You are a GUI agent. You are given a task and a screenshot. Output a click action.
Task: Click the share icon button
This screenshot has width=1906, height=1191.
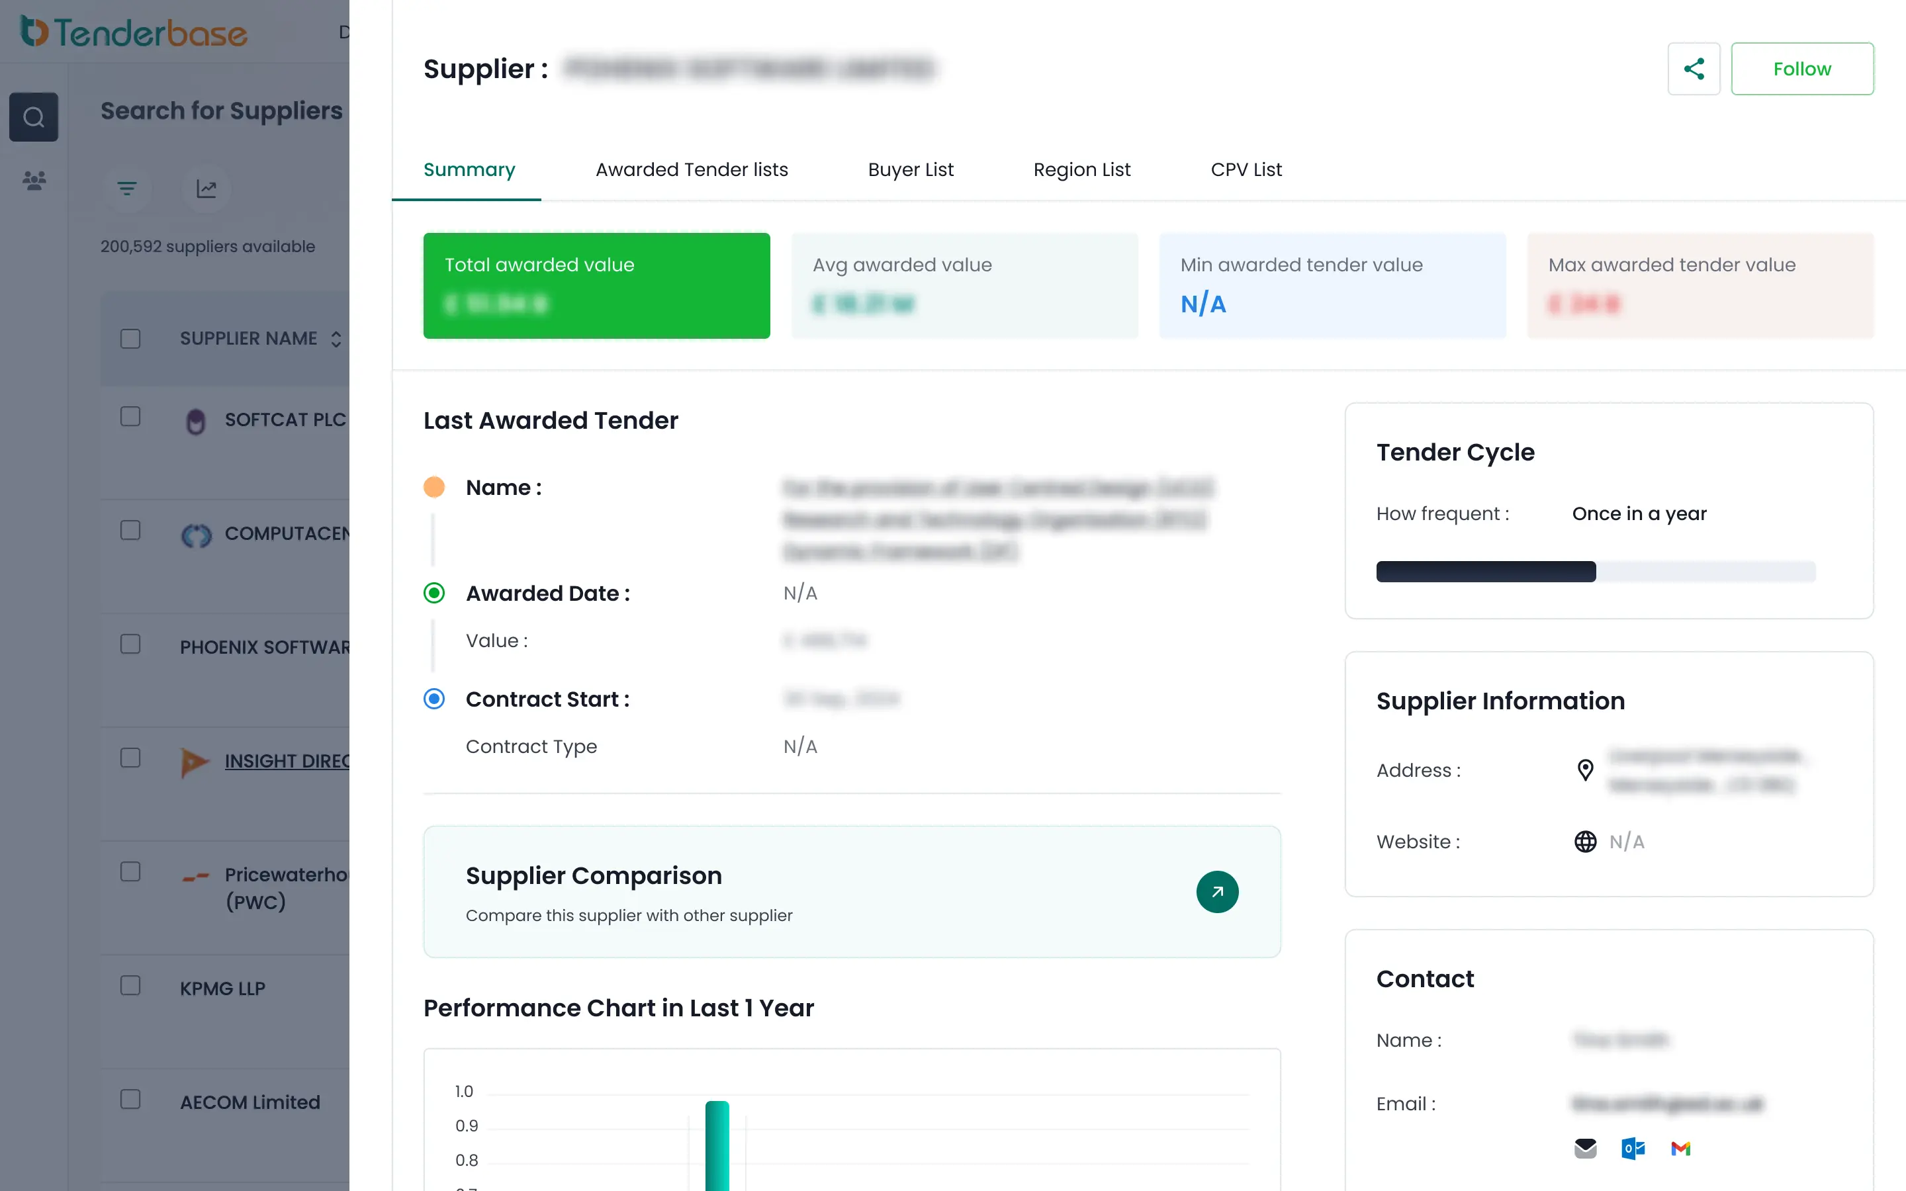point(1694,69)
